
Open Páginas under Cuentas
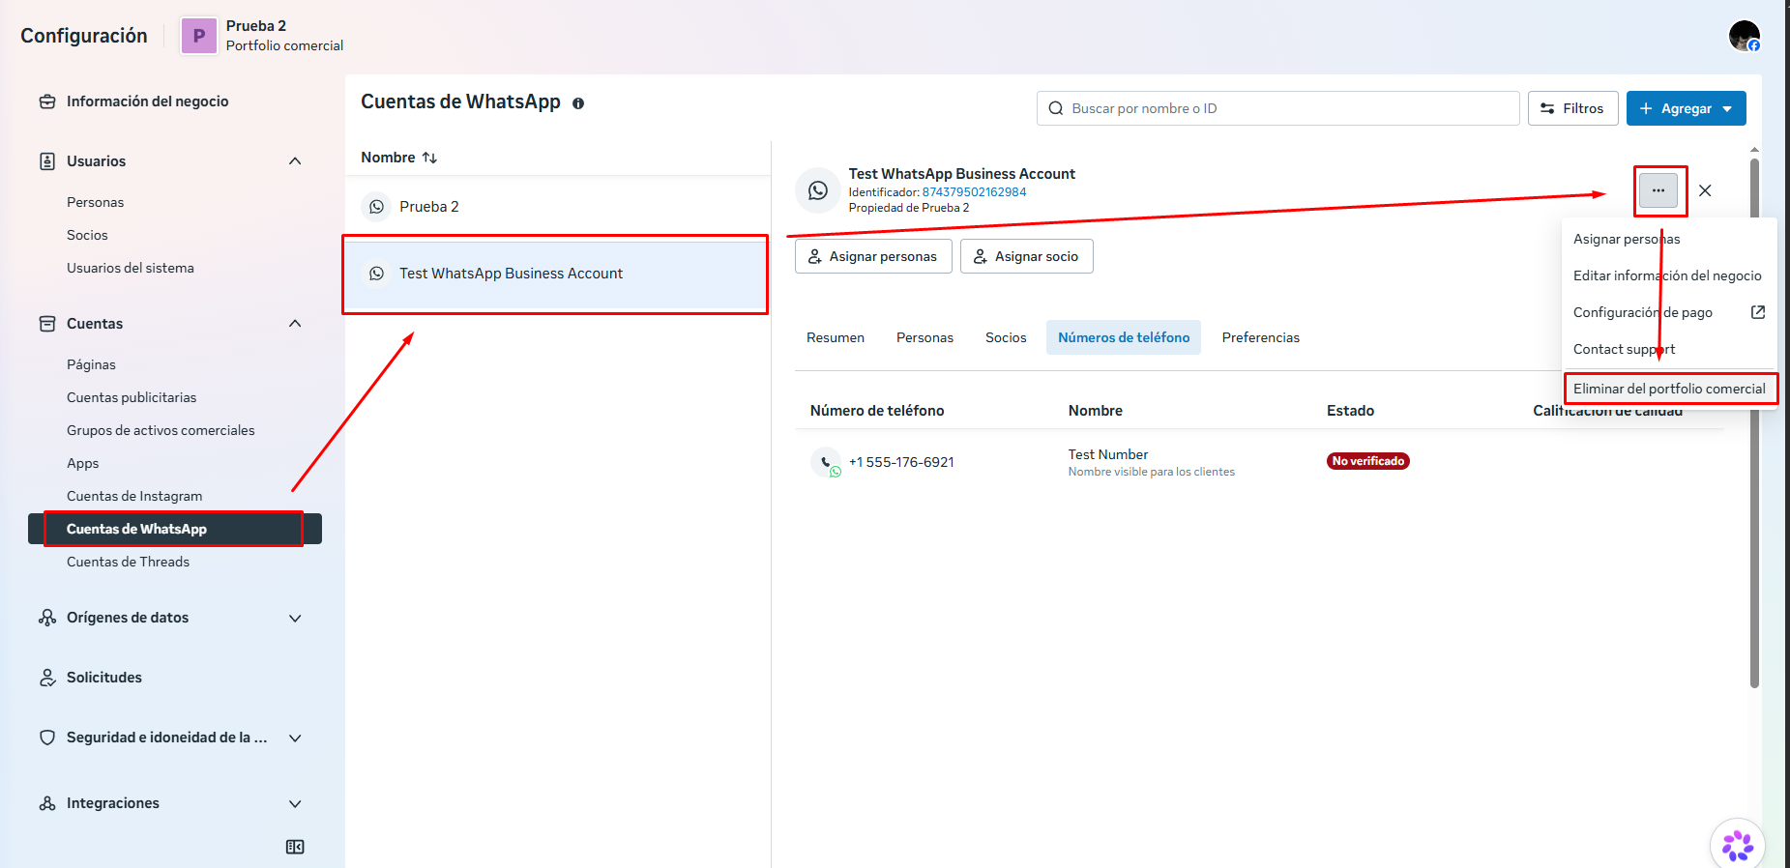click(x=91, y=364)
